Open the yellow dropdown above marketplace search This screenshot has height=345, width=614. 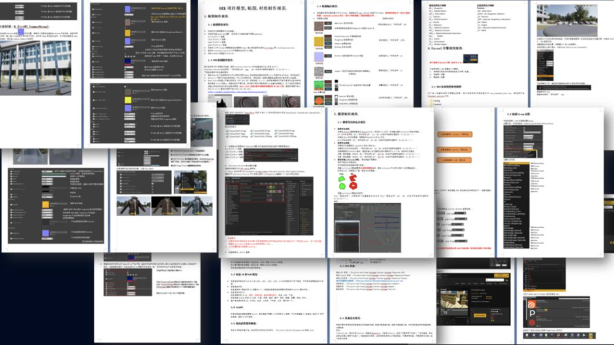(x=502, y=275)
